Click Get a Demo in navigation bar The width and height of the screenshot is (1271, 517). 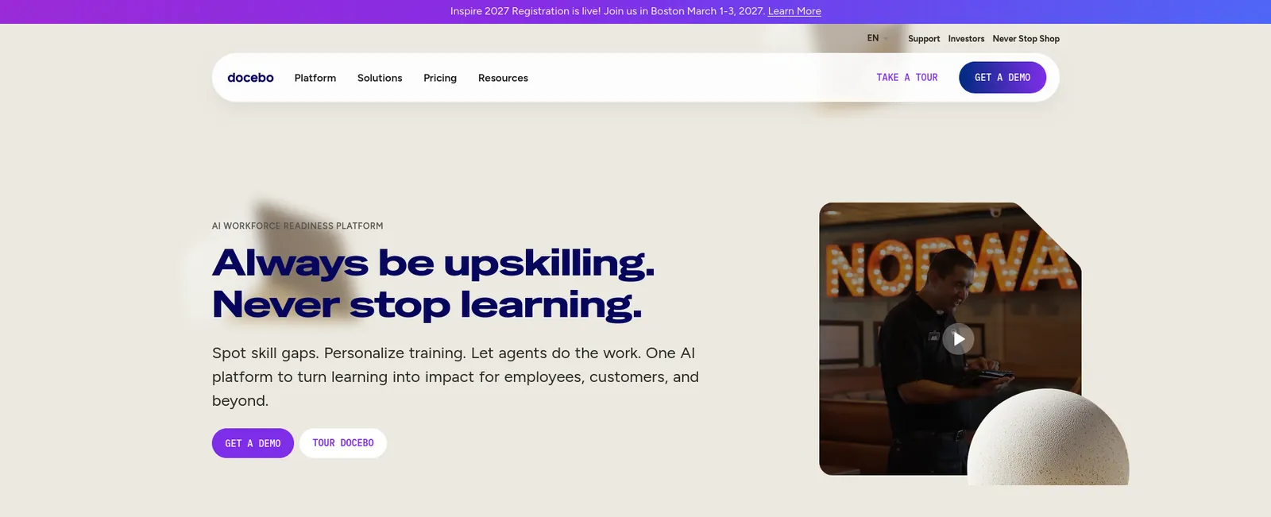click(1003, 77)
